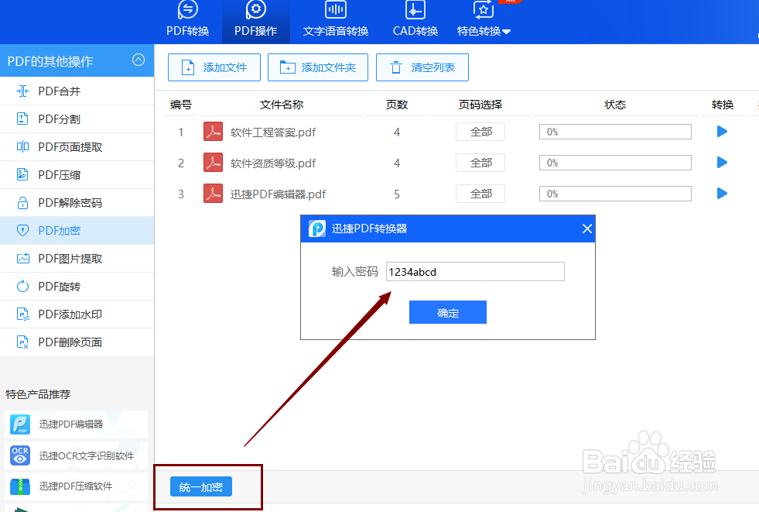The image size is (759, 512).
Task: Select file name 软件资质等级.pdf
Action: pos(273,163)
